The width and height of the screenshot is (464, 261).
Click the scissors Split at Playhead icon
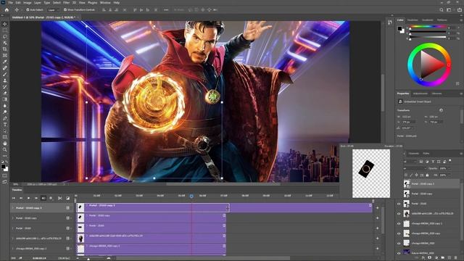pyautogui.click(x=59, y=198)
